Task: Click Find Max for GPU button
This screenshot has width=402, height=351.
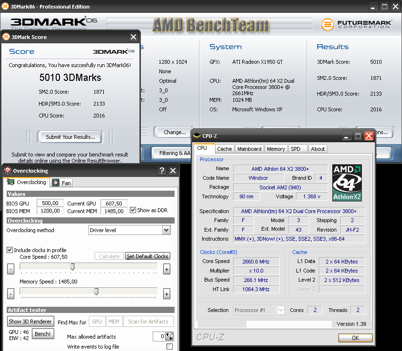Action: coord(97,322)
